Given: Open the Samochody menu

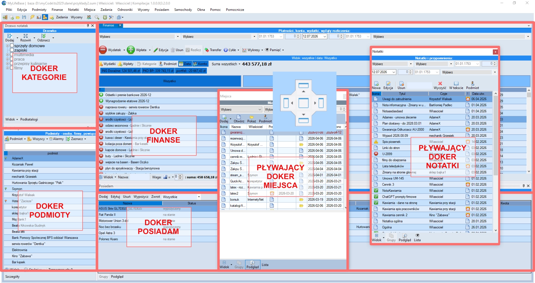Looking at the screenshot, I should tap(183, 9).
